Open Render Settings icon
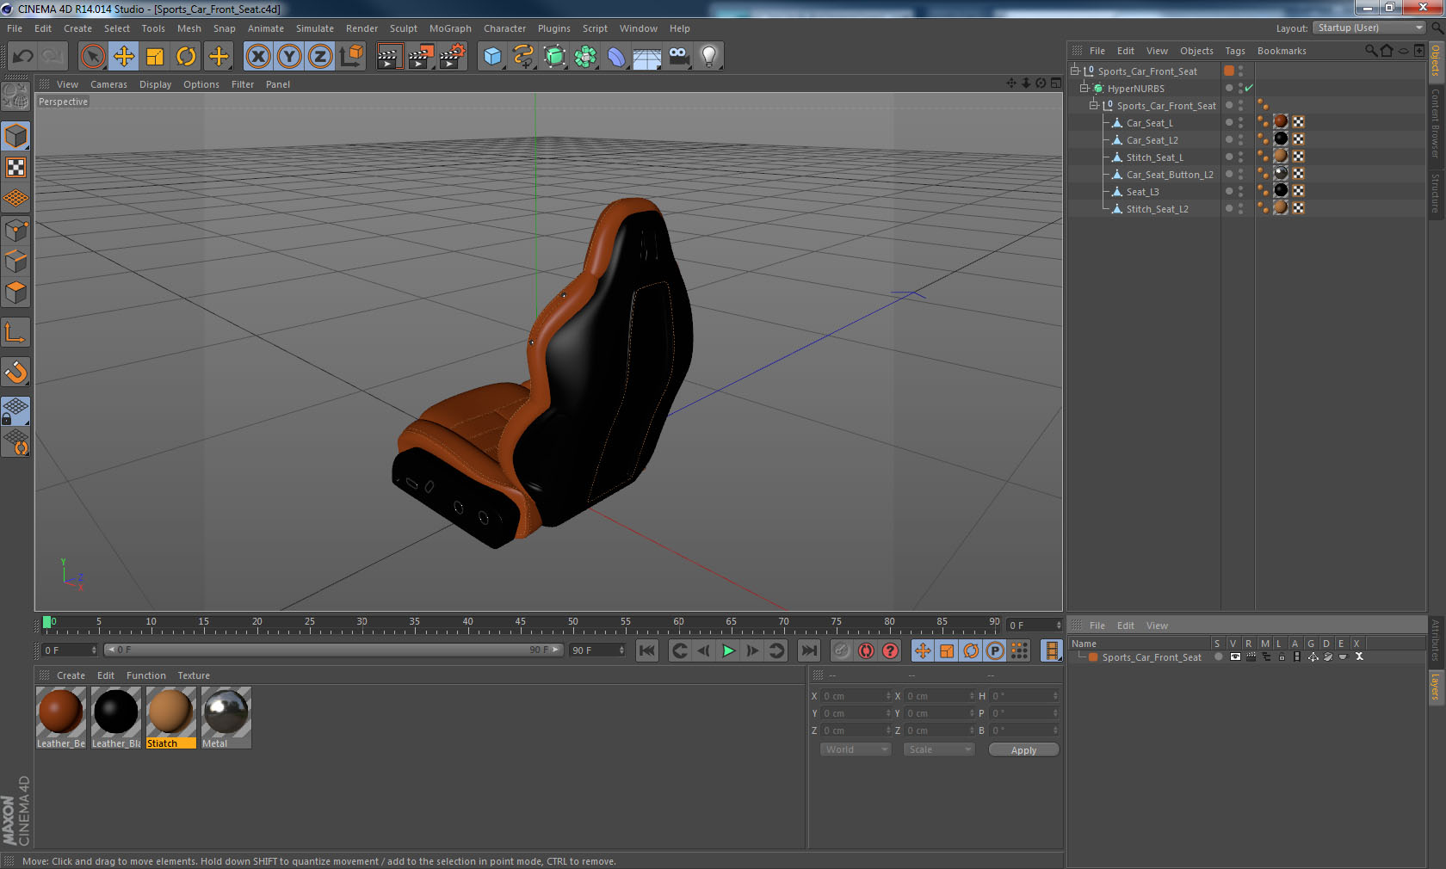Image resolution: width=1446 pixels, height=869 pixels. pos(453,57)
